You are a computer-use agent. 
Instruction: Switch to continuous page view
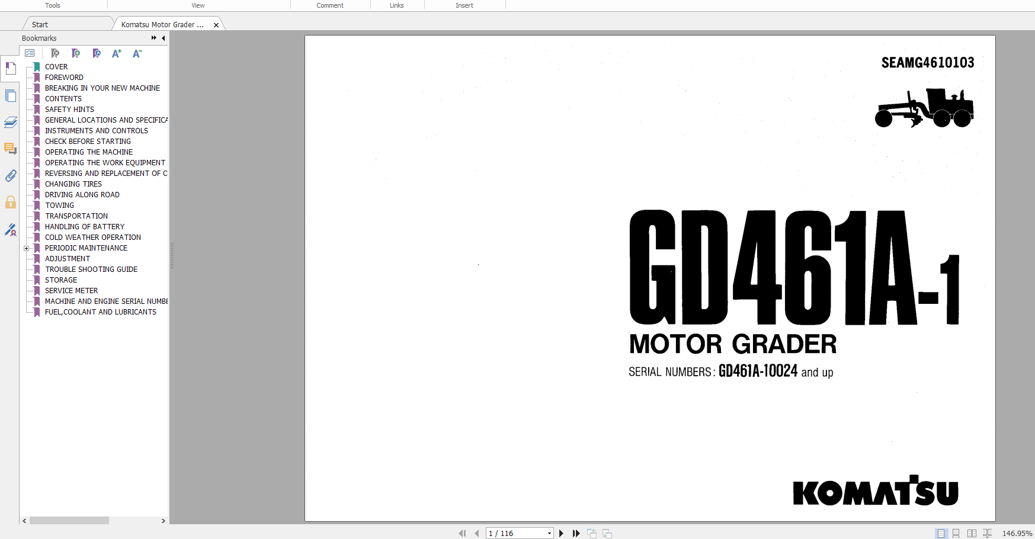coord(956,534)
